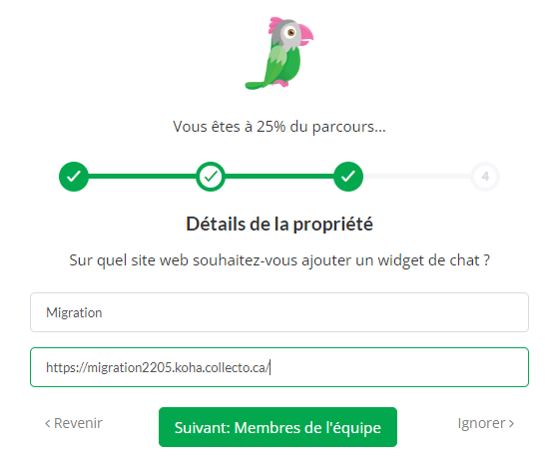Place cursor on the word Migration

pos(74,312)
